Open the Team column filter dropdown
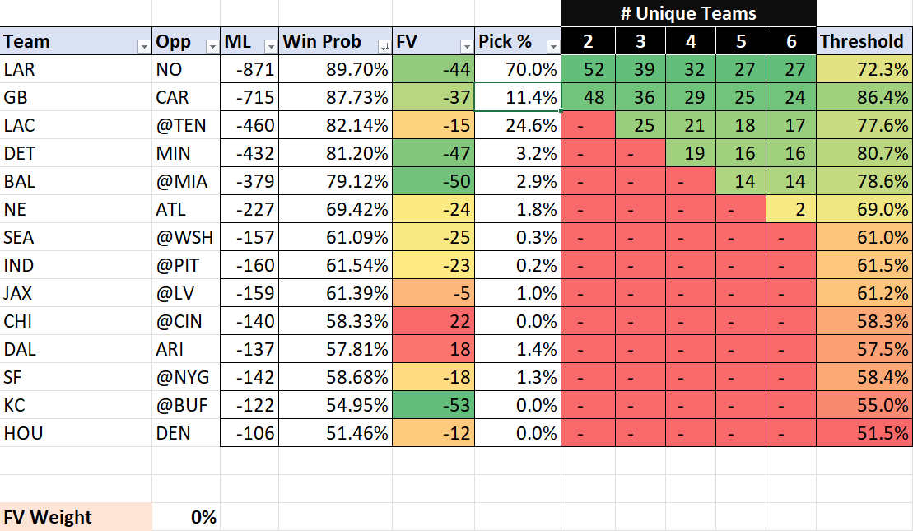Screen dimensions: 913x531 pyautogui.click(x=144, y=47)
